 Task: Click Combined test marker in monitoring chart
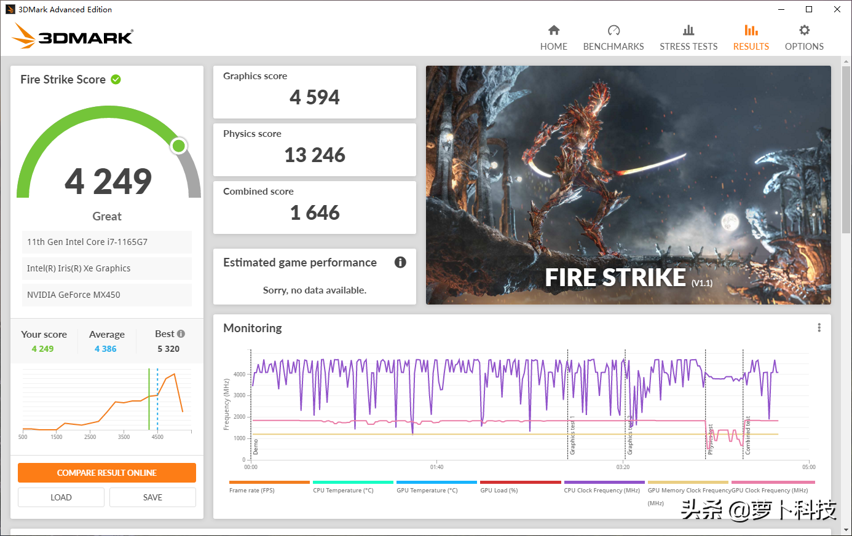coord(747,435)
